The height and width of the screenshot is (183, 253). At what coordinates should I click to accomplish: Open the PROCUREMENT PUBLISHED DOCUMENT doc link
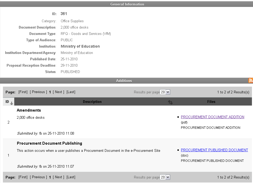pos(214,150)
